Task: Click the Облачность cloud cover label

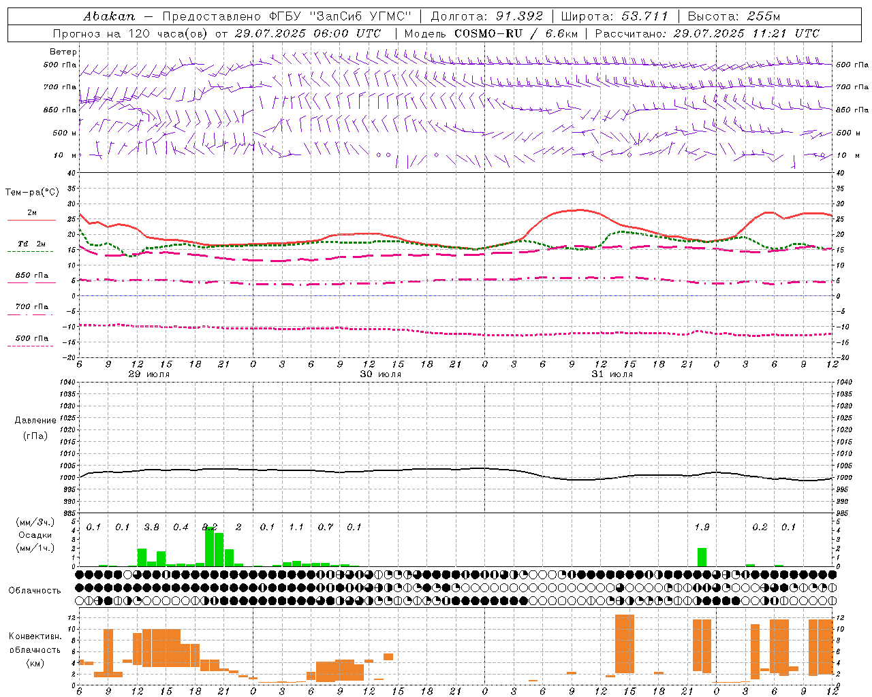Action: pos(35,590)
